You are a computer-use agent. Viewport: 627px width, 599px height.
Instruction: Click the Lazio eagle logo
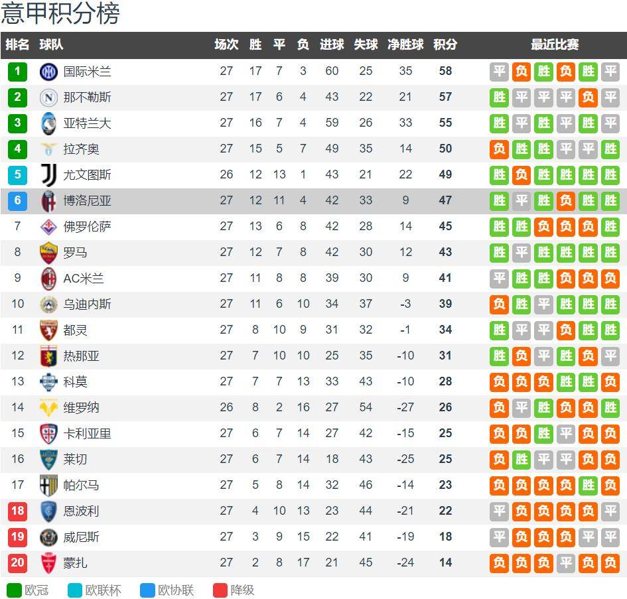(48, 149)
